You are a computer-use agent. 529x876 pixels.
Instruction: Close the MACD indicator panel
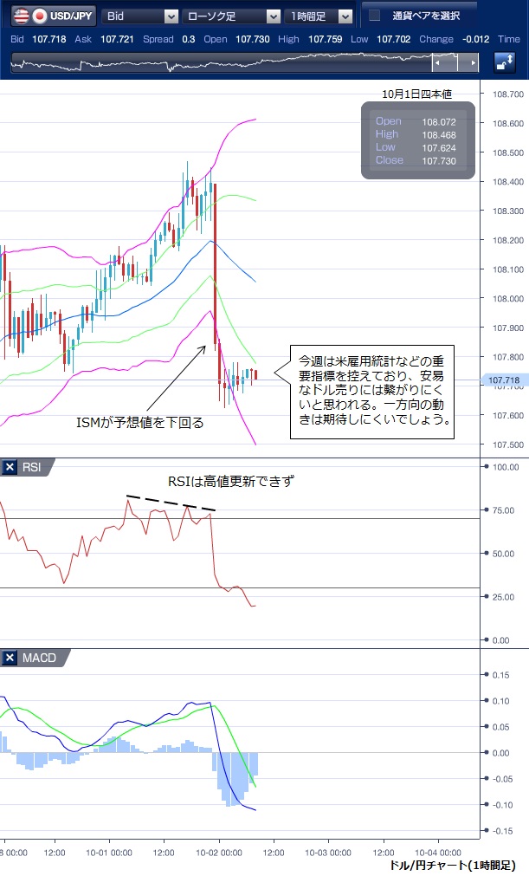pos(10,659)
